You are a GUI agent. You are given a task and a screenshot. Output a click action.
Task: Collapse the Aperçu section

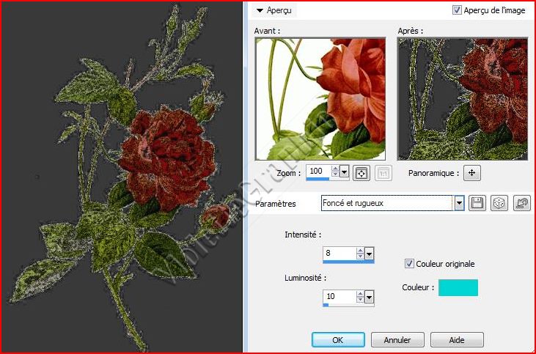(x=260, y=11)
